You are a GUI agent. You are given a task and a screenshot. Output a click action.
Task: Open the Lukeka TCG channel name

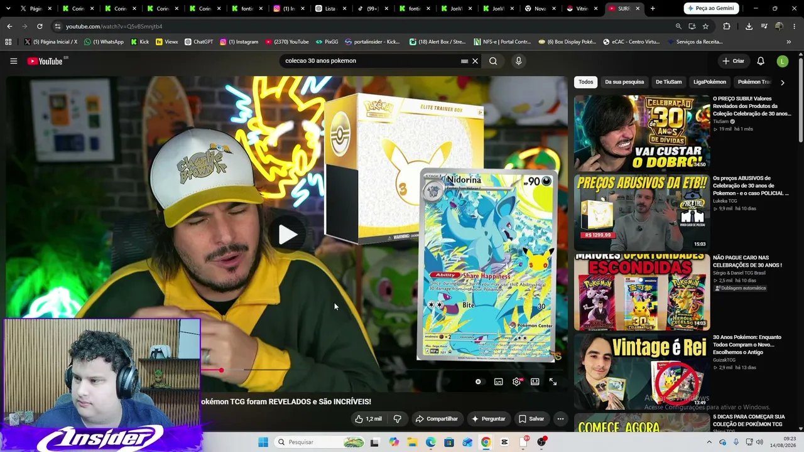[725, 201]
